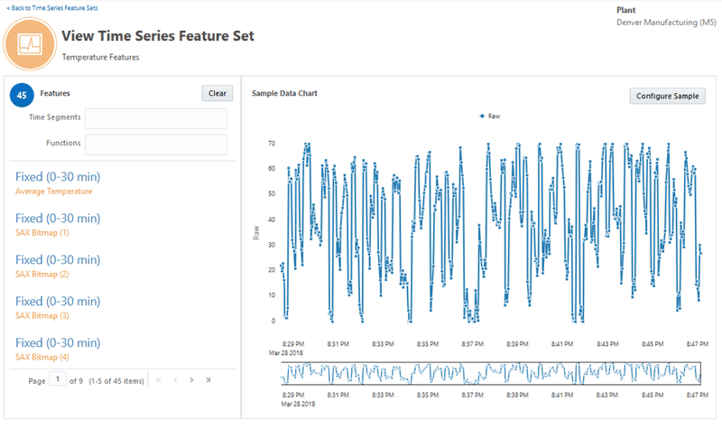Go to previous page of features
The image size is (722, 430).
(175, 380)
